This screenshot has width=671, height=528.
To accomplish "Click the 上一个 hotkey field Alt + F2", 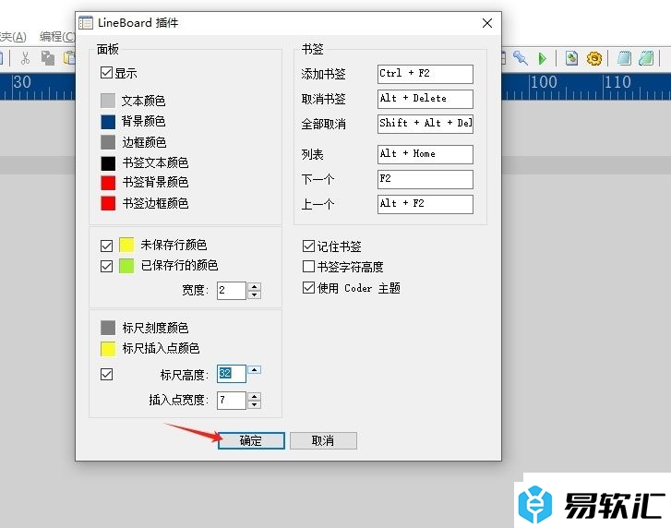I will point(425,204).
